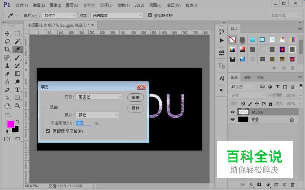Open the layer filter type dropdown
Viewport: 305px width, 190px height.
[x=243, y=87]
